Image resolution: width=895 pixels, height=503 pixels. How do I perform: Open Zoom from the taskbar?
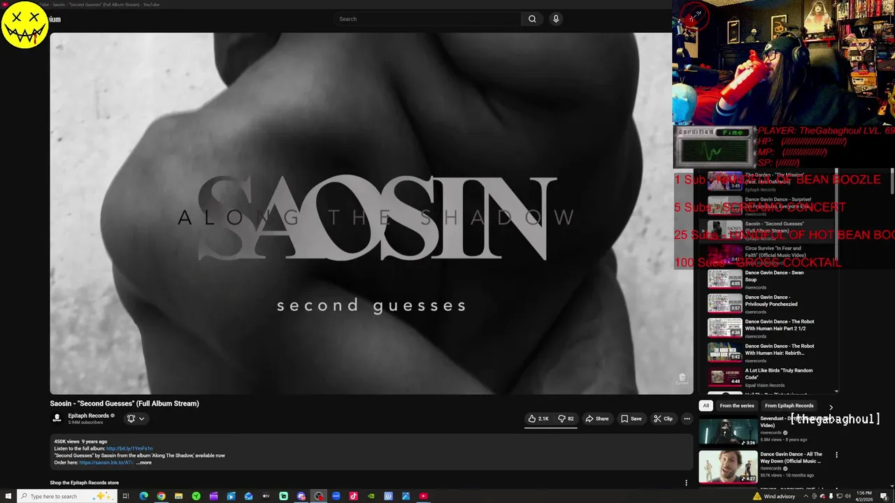pos(336,496)
